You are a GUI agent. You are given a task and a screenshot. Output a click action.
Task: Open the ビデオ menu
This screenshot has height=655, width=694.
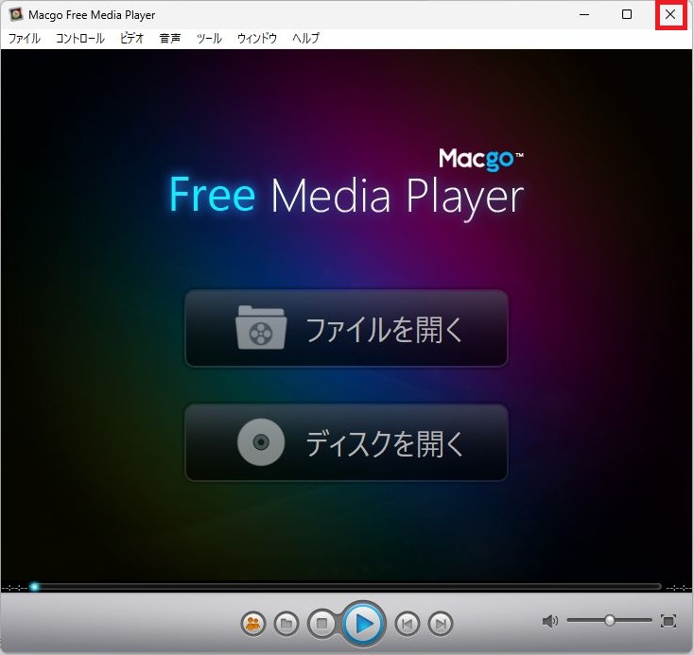click(x=132, y=39)
